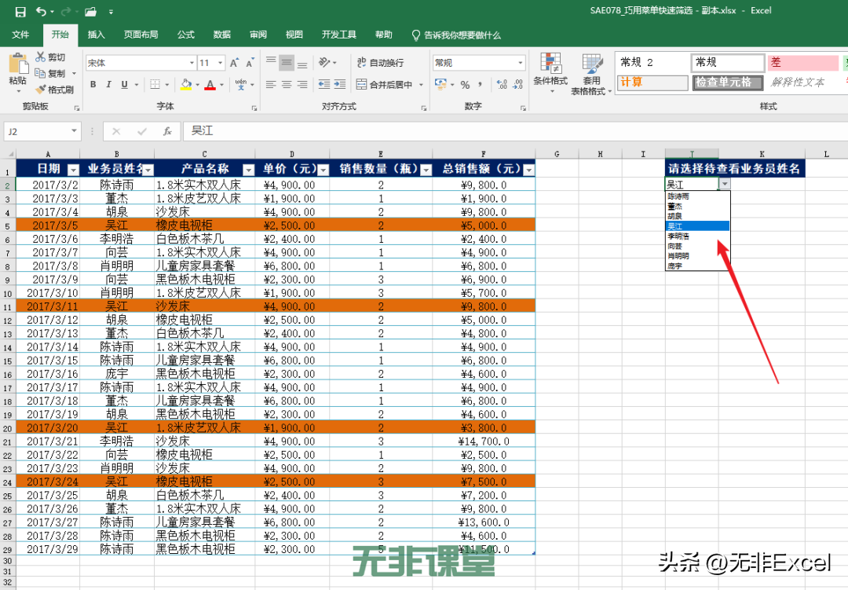This screenshot has height=590, width=848.
Task: Select 肖明明 in the dropdown list
Action: 698,255
